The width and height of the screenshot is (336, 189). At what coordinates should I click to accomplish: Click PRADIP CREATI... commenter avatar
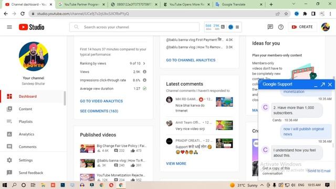pos(169,141)
